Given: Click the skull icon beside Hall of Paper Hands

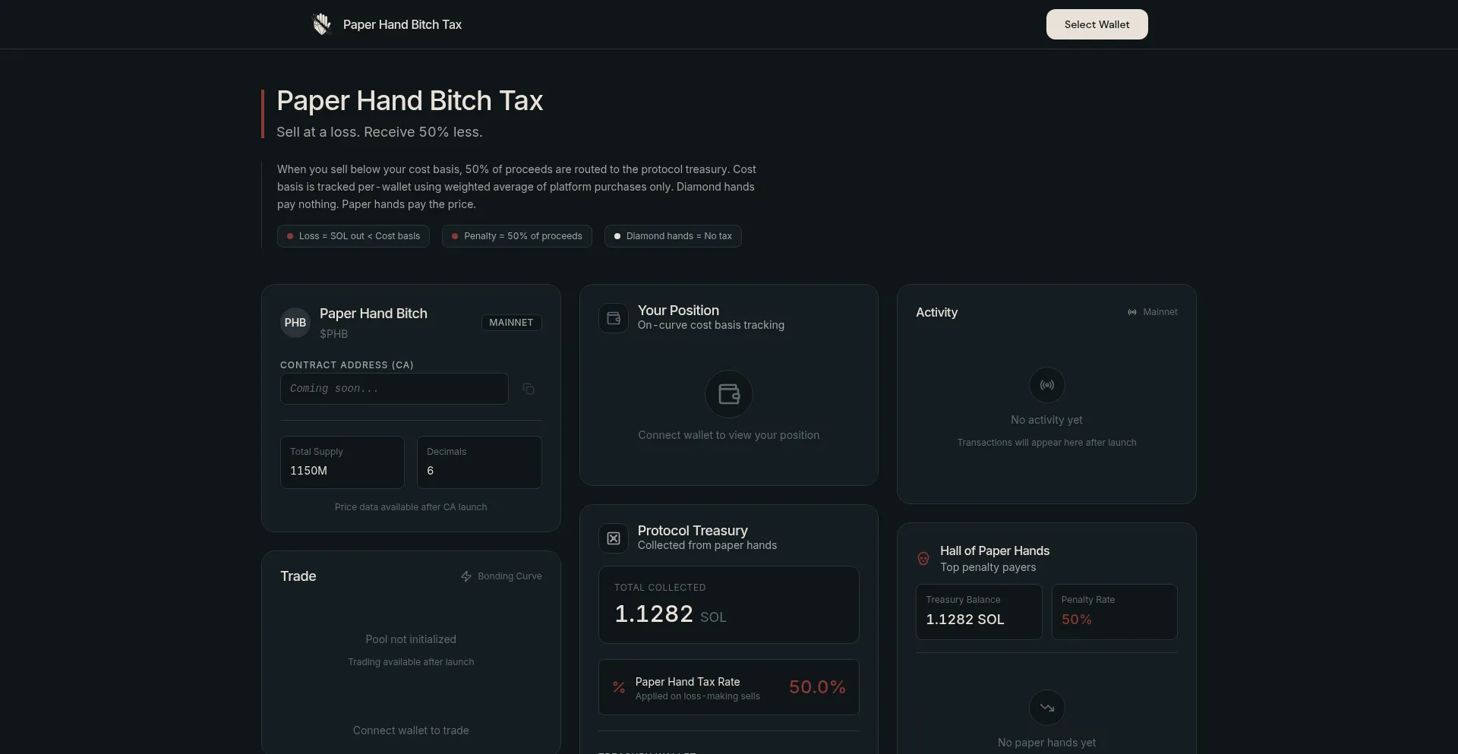Looking at the screenshot, I should (x=923, y=559).
